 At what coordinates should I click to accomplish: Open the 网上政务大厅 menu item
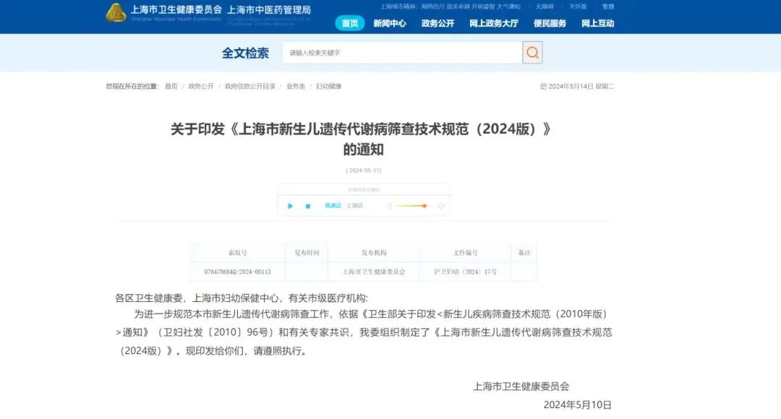(494, 23)
